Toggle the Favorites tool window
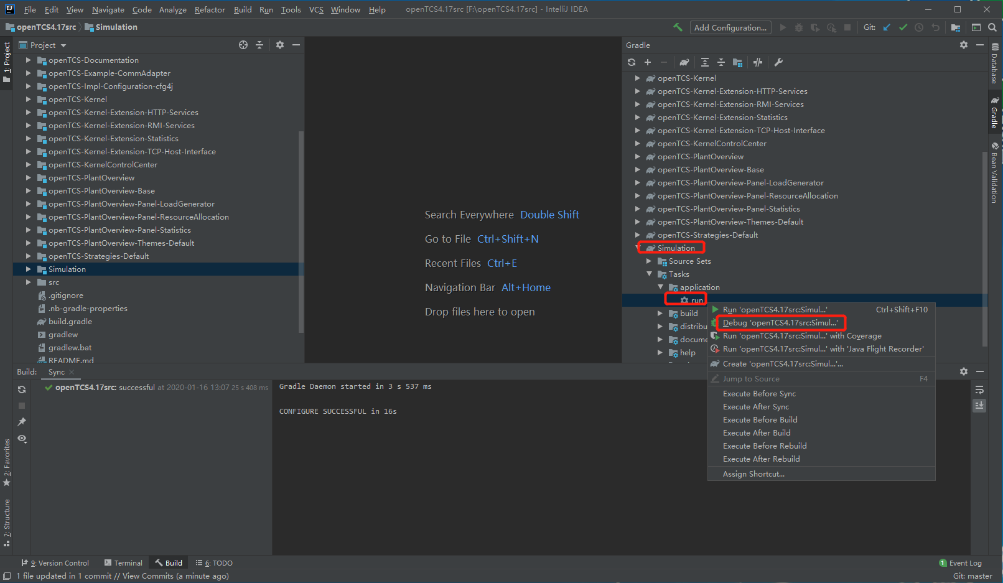The width and height of the screenshot is (1003, 583). click(x=7, y=462)
